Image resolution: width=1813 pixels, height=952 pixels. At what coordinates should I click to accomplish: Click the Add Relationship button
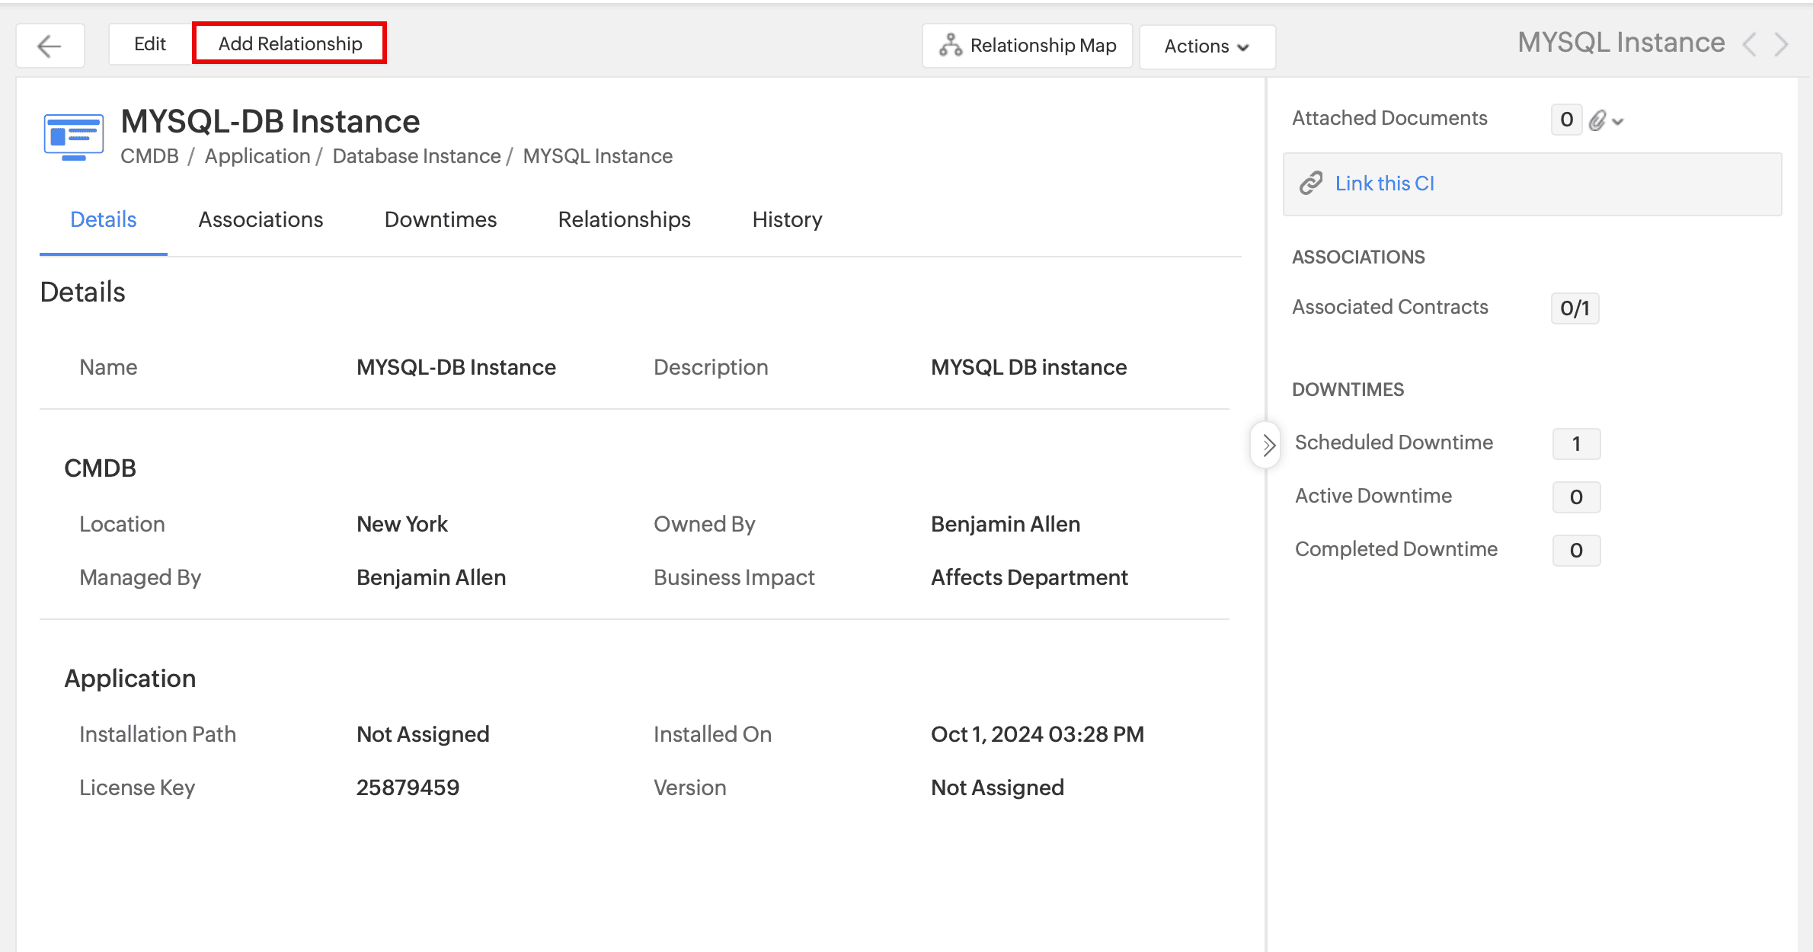click(x=289, y=43)
